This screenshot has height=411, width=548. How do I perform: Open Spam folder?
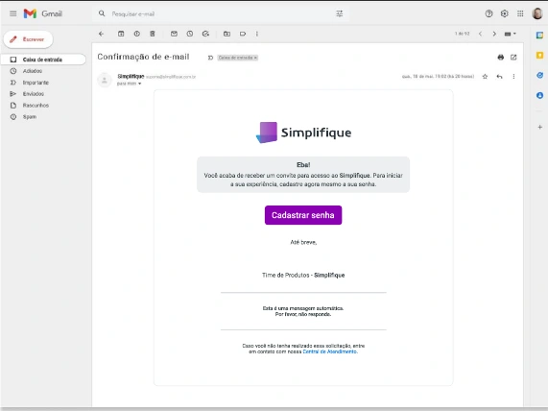(x=30, y=117)
